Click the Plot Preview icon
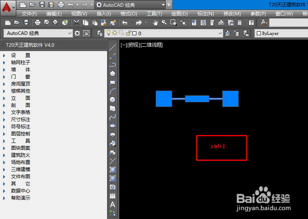This screenshot has width=308, height=219. 47,23
